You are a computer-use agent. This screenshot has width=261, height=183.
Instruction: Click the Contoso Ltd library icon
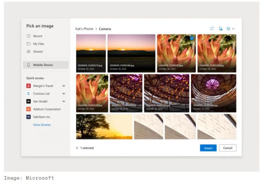pyautogui.click(x=28, y=94)
